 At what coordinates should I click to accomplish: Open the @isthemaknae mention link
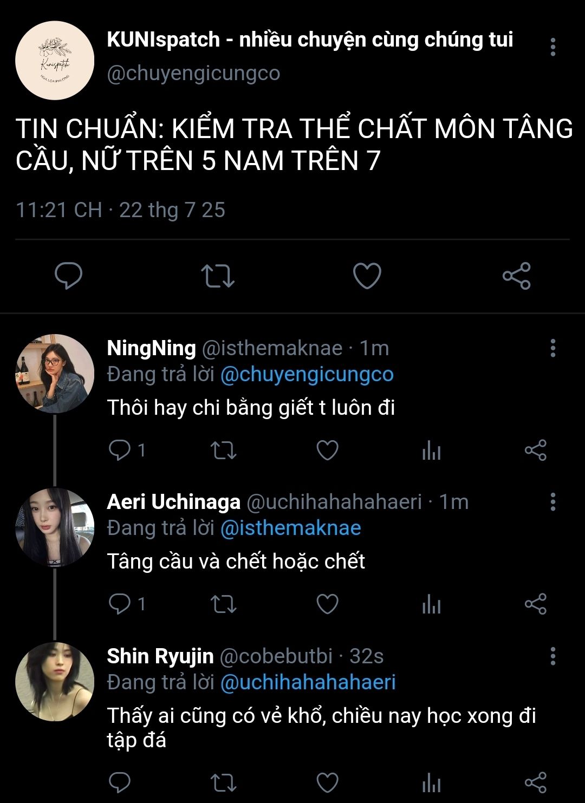pos(290,528)
